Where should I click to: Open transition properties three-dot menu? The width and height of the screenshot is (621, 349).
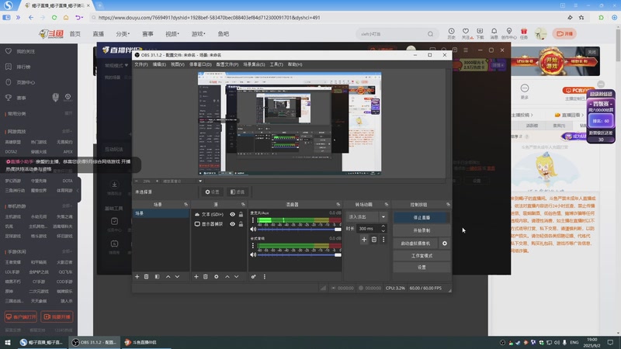383,240
